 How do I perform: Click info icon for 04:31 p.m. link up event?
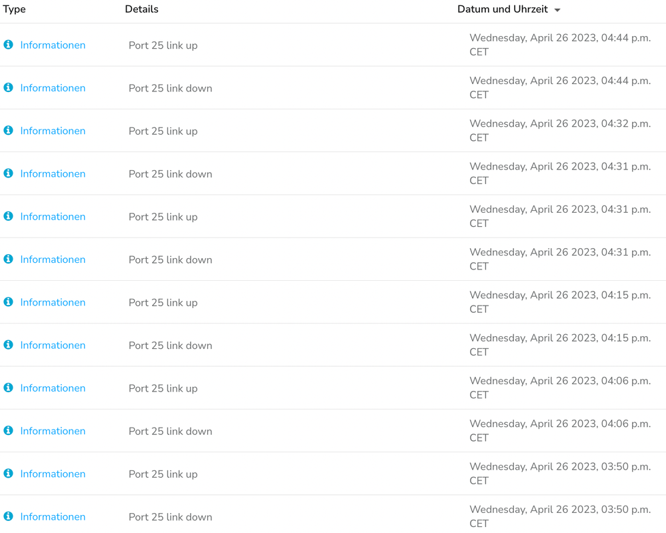[x=8, y=216]
